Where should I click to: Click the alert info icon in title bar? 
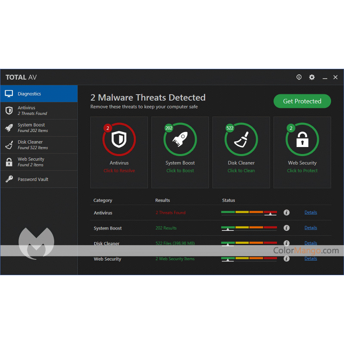pyautogui.click(x=299, y=77)
